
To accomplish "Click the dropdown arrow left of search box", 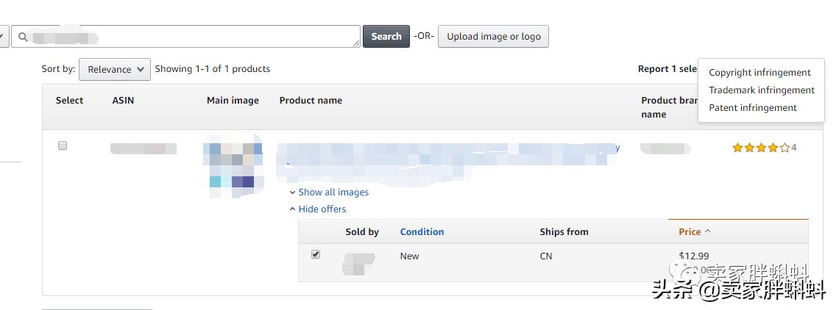I will (x=3, y=37).
